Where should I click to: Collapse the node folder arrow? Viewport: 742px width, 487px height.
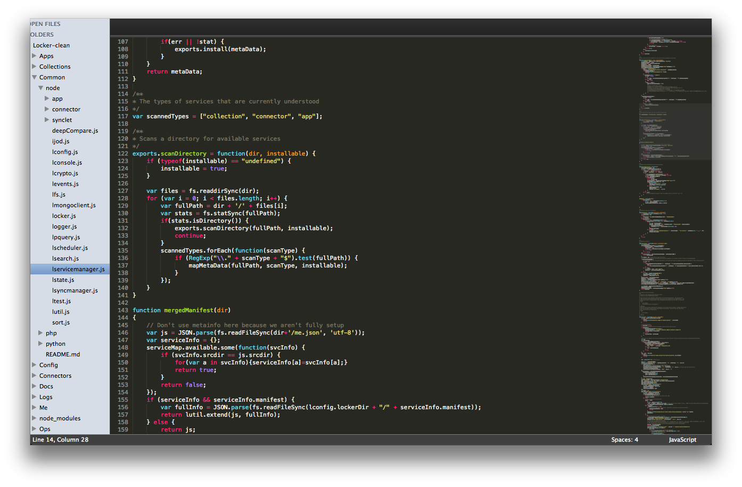(40, 88)
